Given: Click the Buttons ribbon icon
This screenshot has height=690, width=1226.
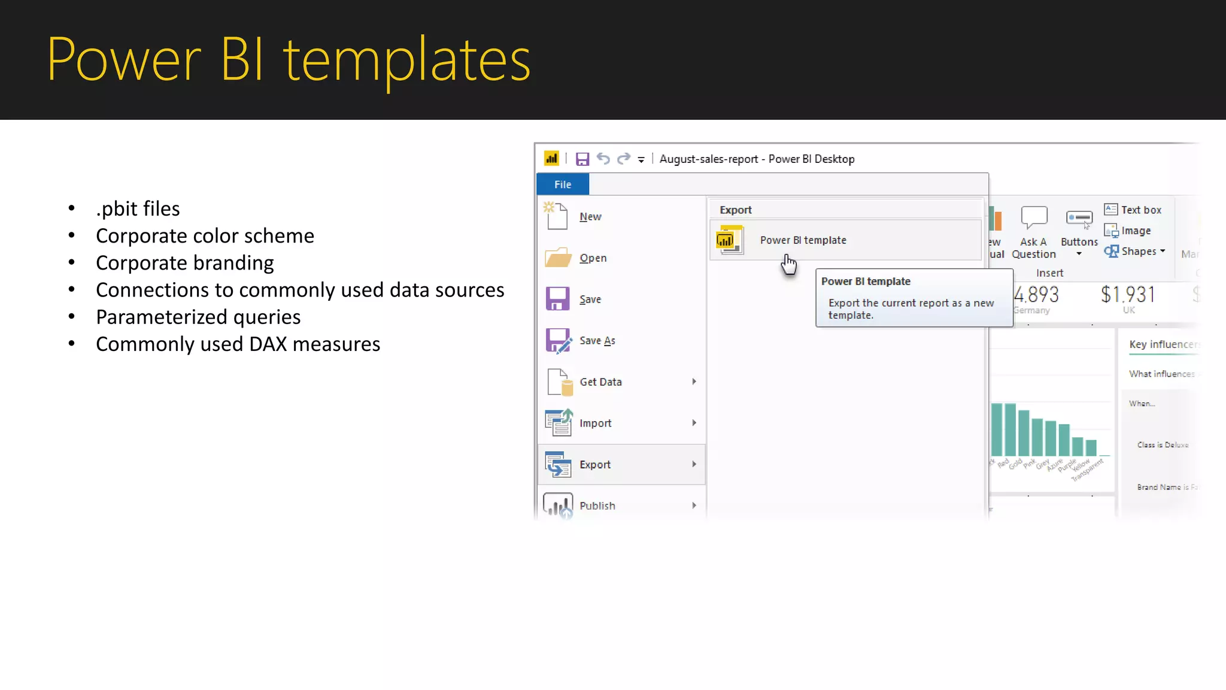Looking at the screenshot, I should point(1079,219).
